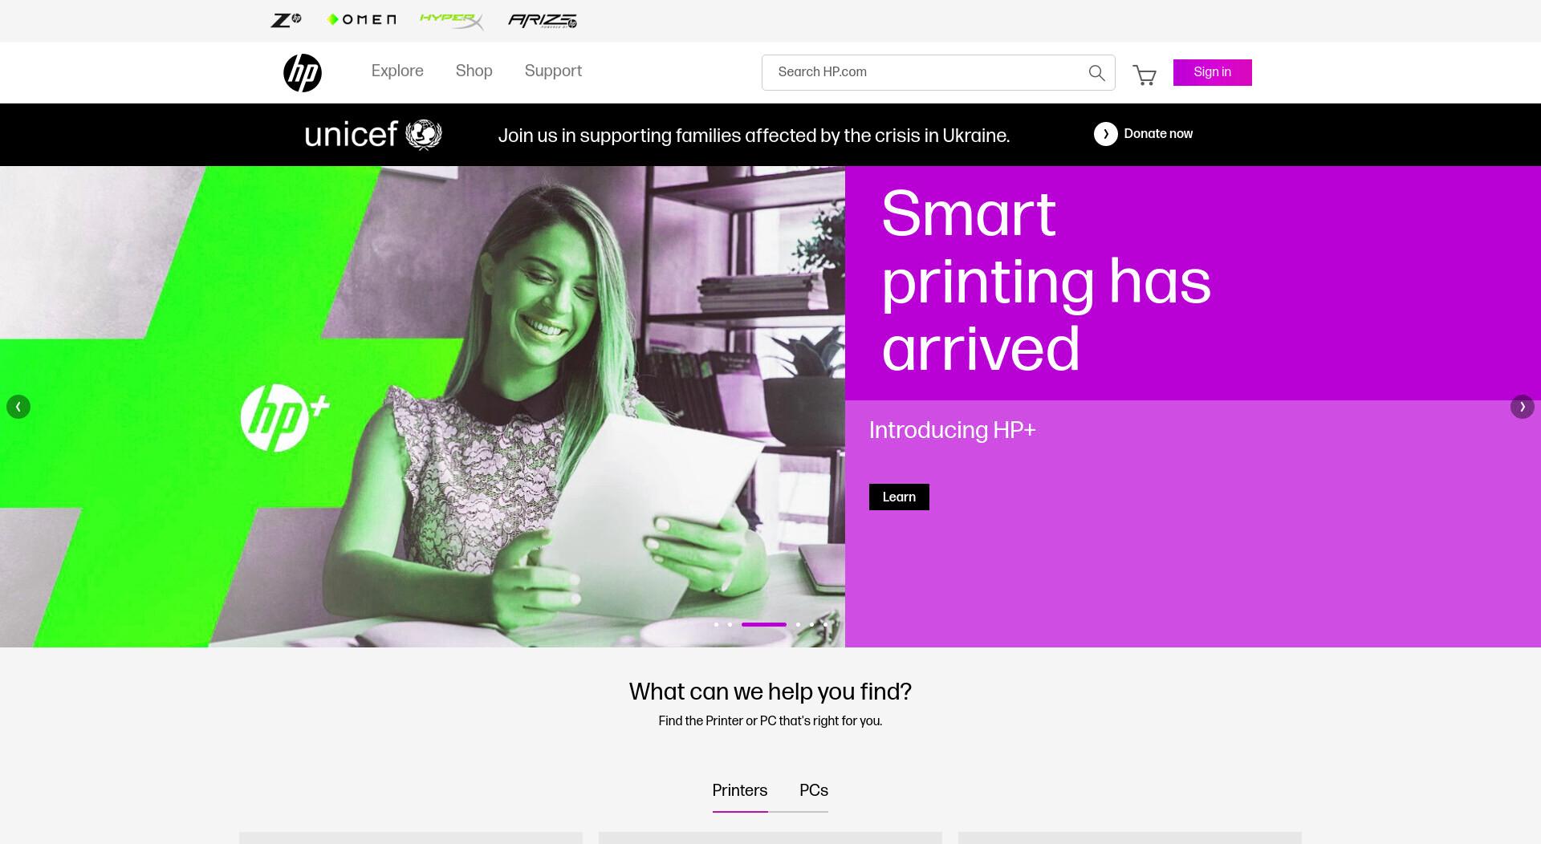Click the Learn button on HP+ banner
The height and width of the screenshot is (844, 1541).
pyautogui.click(x=899, y=497)
